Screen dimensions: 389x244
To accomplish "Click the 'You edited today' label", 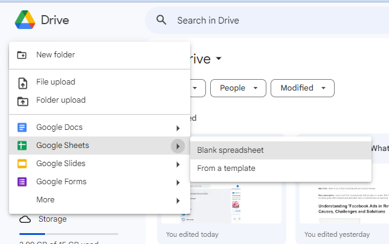I will pyautogui.click(x=192, y=234).
